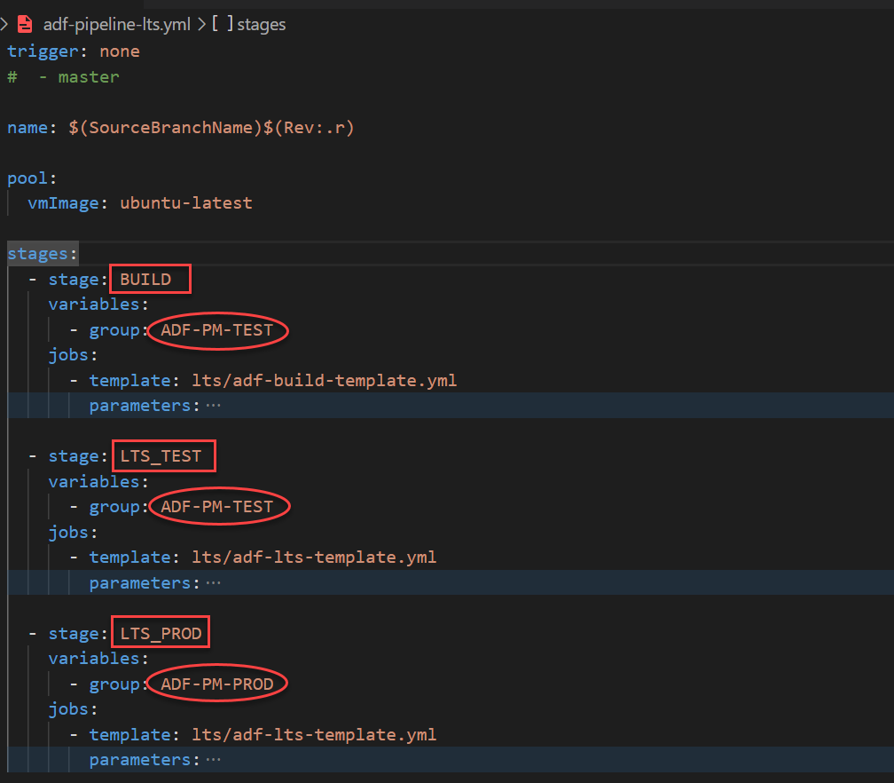Select the ADF-PM-PROD variable group
Screen dimensions: 894x783
[x=217, y=684]
